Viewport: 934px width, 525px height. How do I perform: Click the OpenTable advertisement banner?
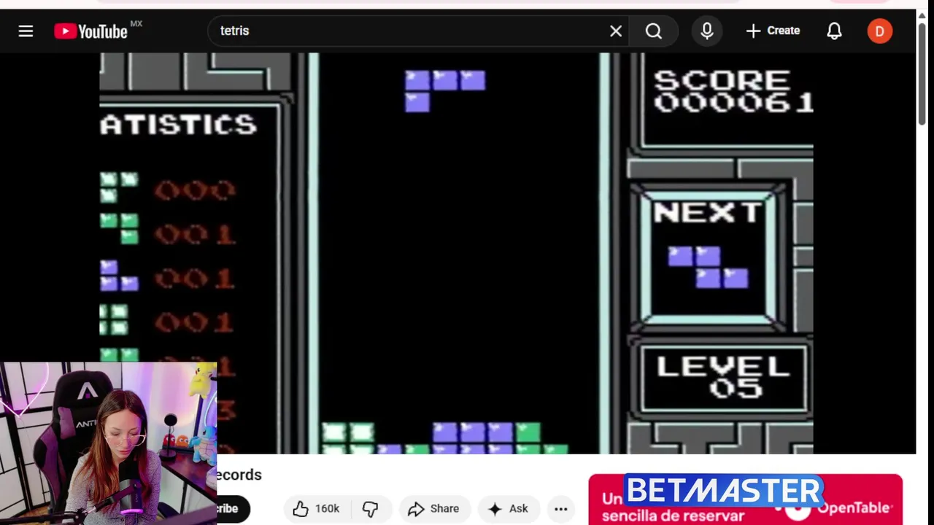[745, 499]
